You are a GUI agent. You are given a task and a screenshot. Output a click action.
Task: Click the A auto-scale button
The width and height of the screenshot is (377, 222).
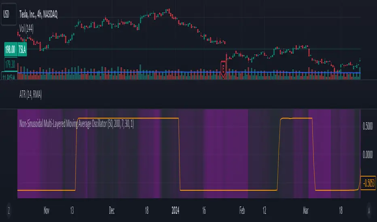click(369, 210)
